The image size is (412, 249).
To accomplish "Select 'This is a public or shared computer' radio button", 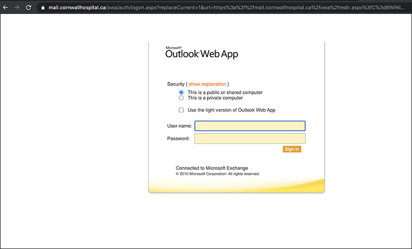I will (x=181, y=92).
